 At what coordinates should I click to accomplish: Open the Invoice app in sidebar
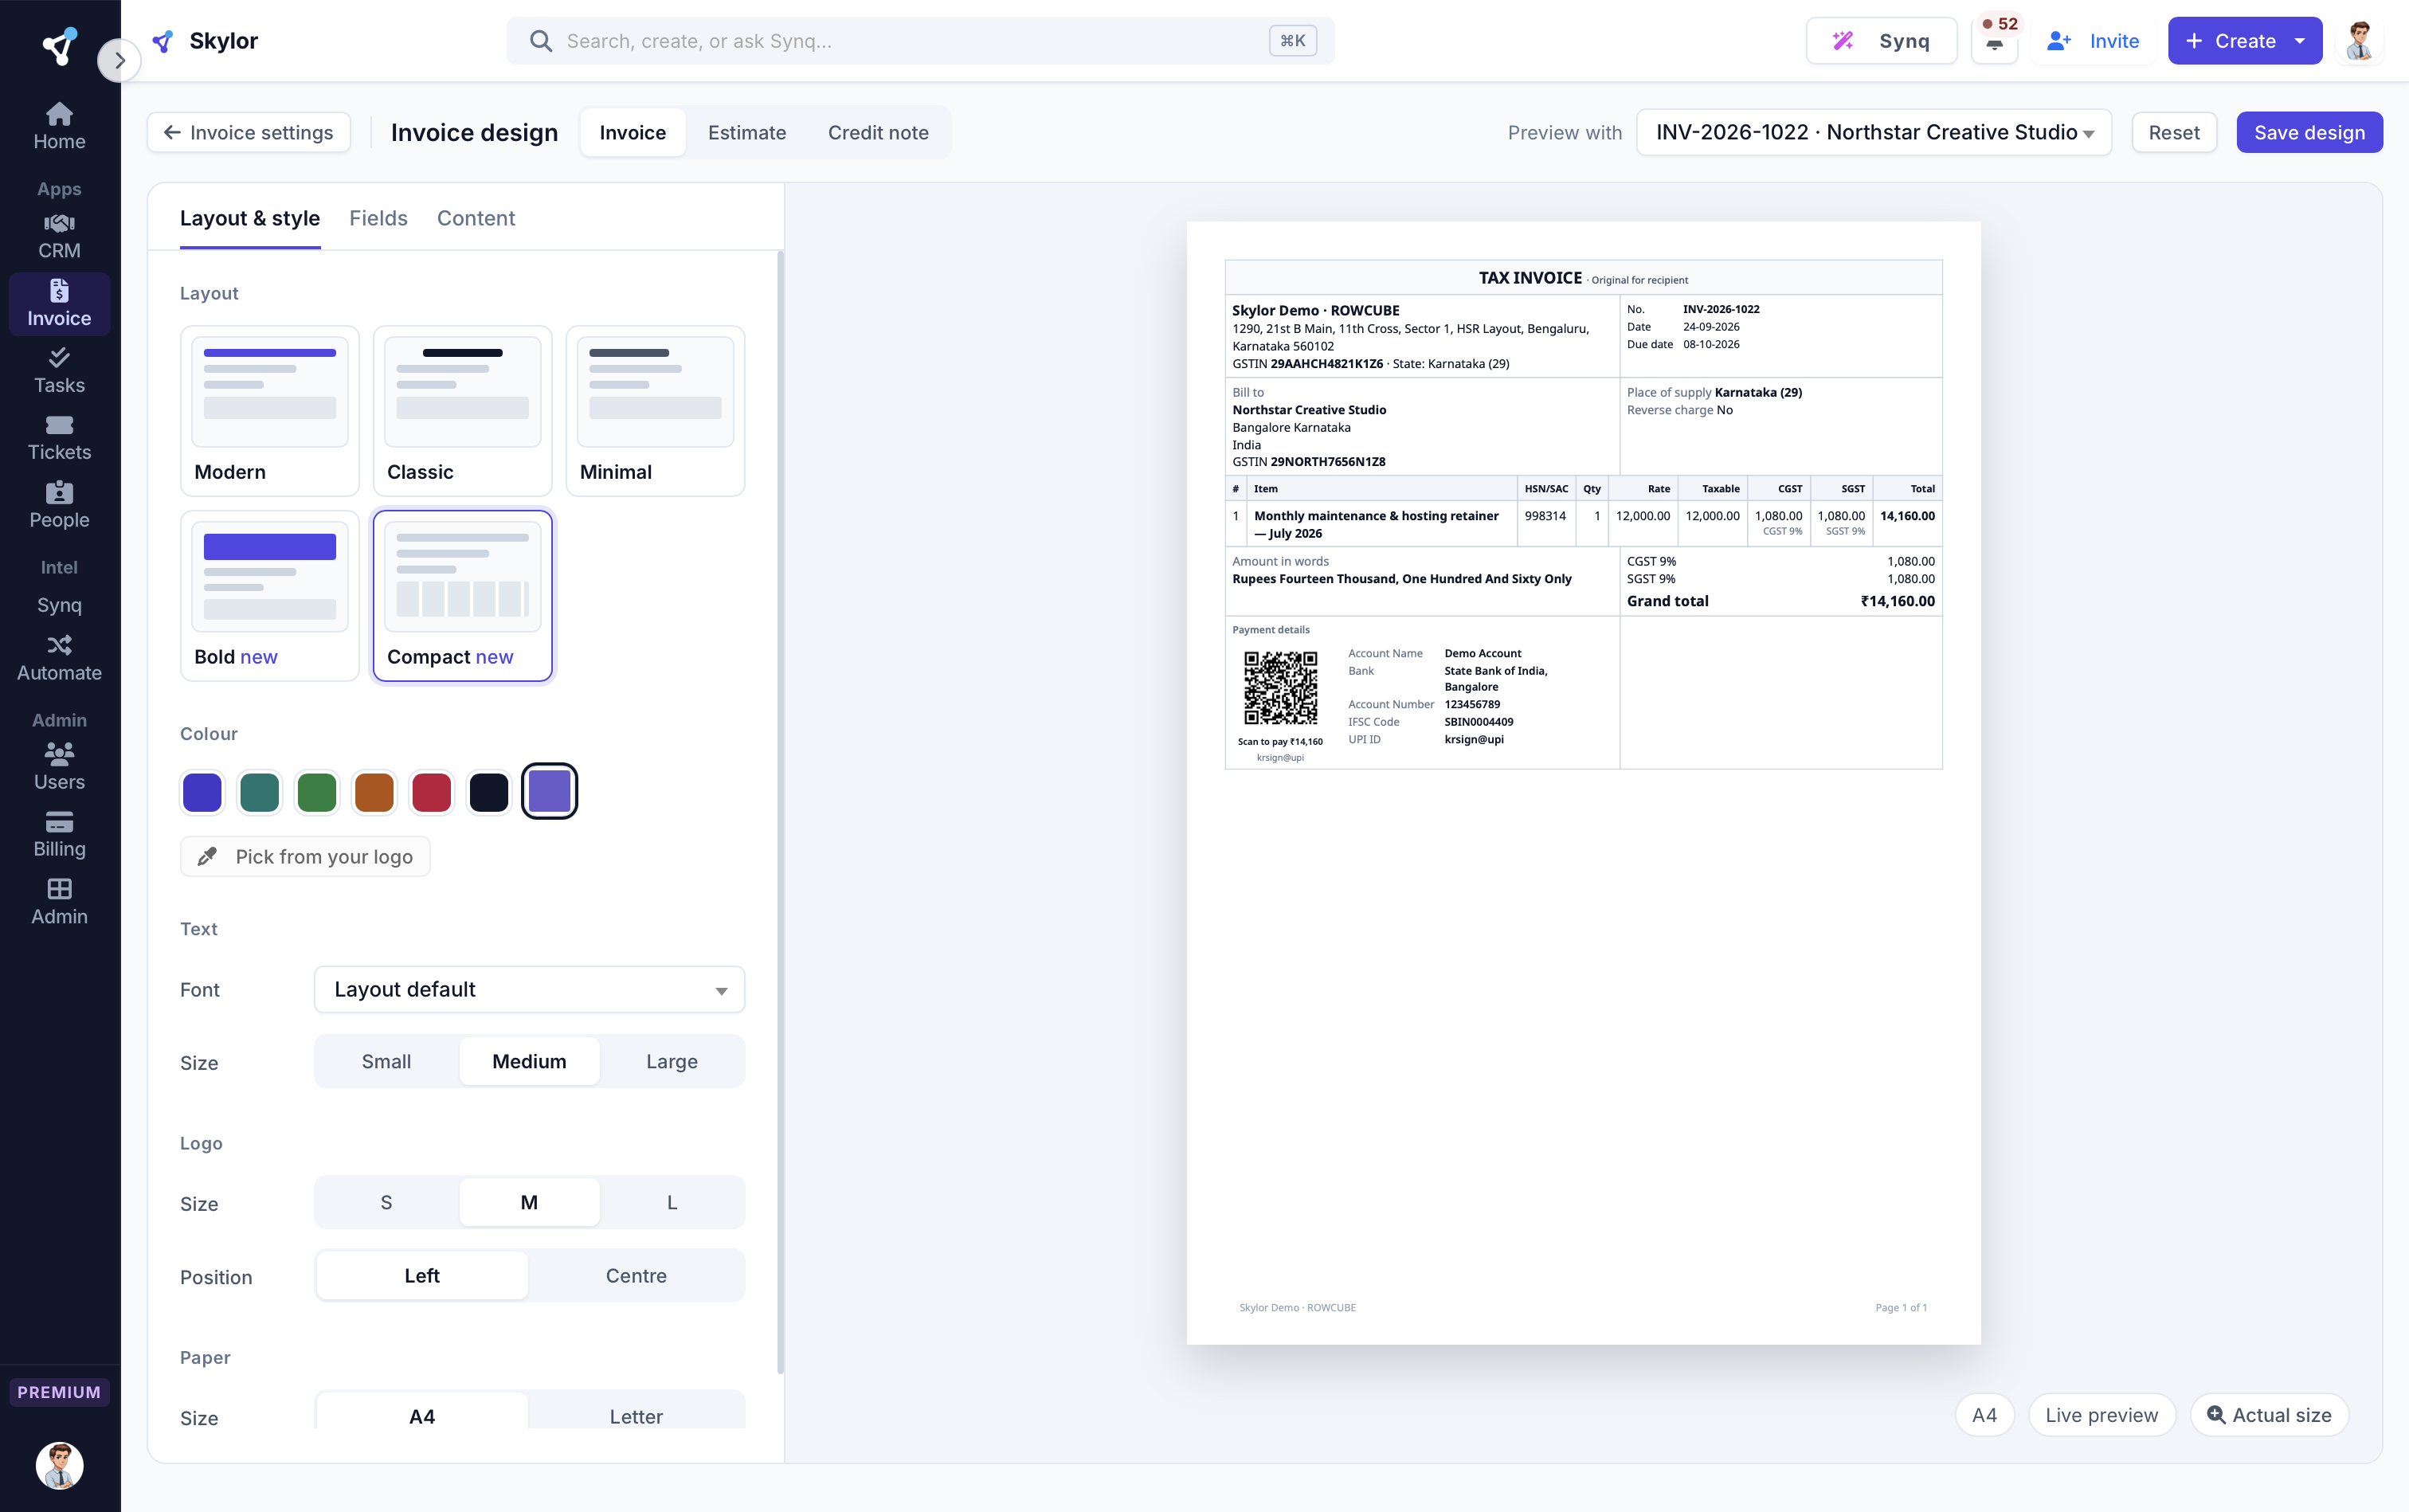tap(59, 303)
